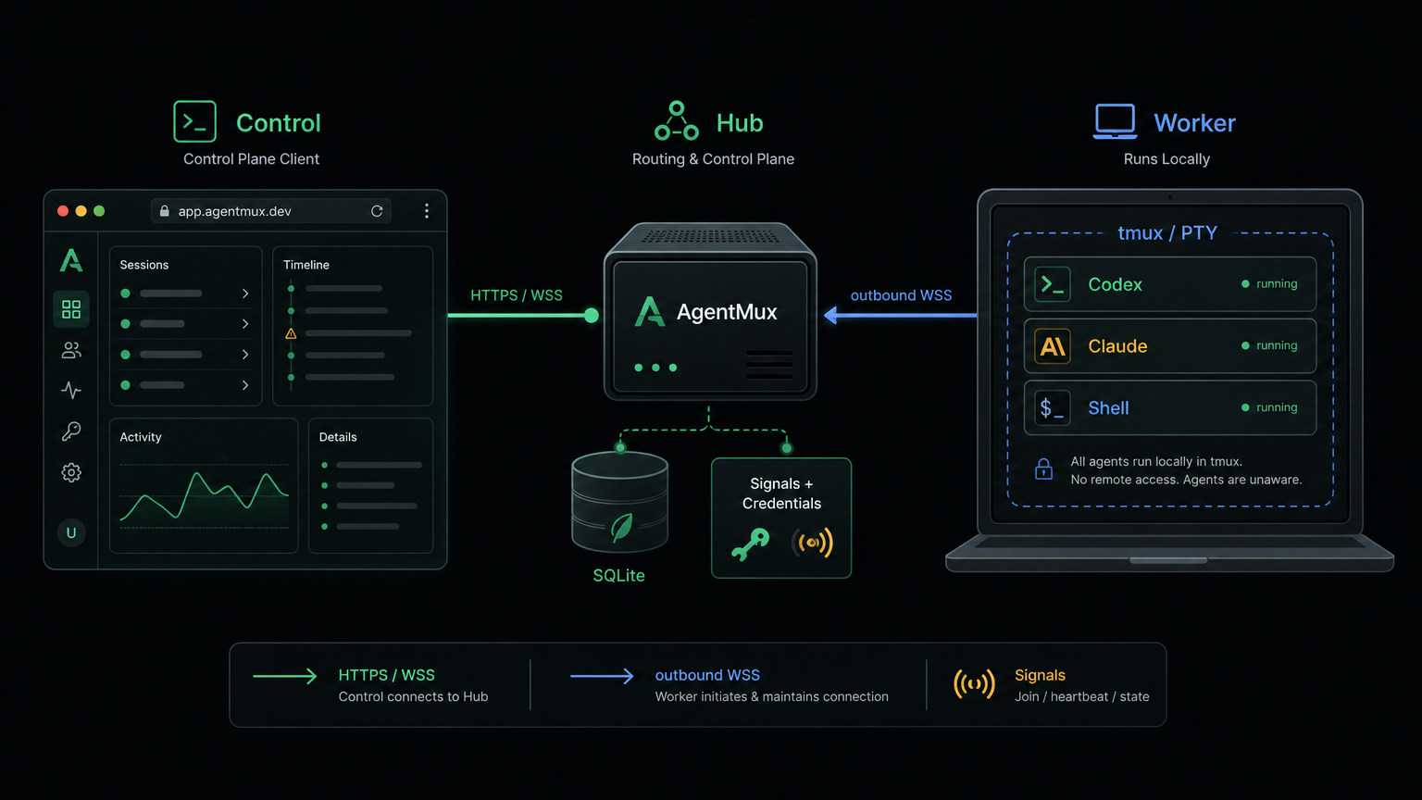Click the AgentMux logo in the Control sidebar
The image size is (1422, 800).
pos(71,260)
